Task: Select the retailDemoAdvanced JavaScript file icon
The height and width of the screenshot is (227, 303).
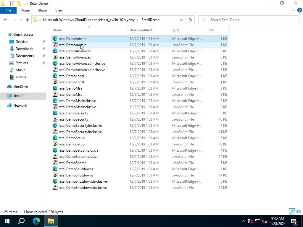Action: click(55, 57)
